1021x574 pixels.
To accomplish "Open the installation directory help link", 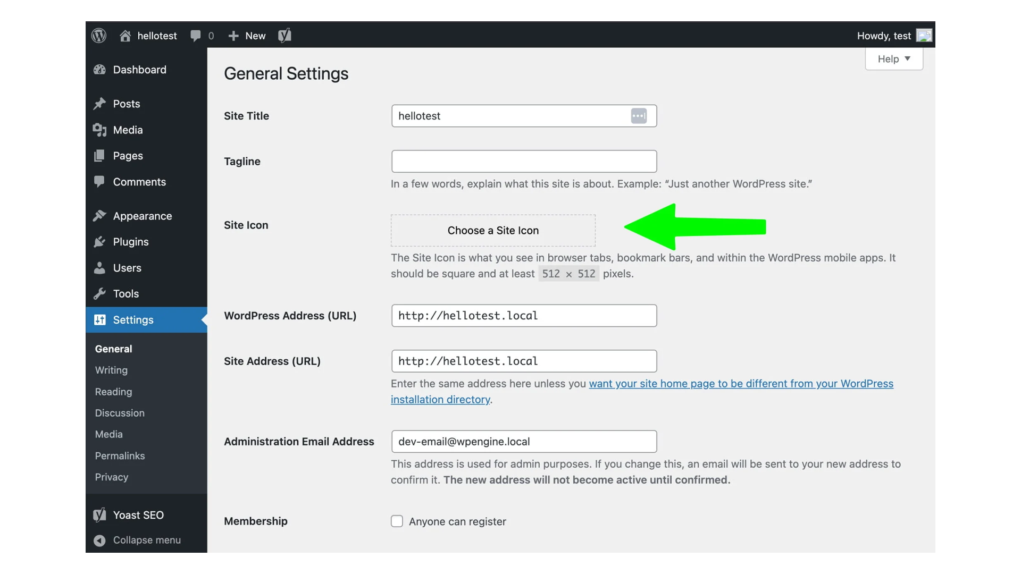I will tap(440, 400).
